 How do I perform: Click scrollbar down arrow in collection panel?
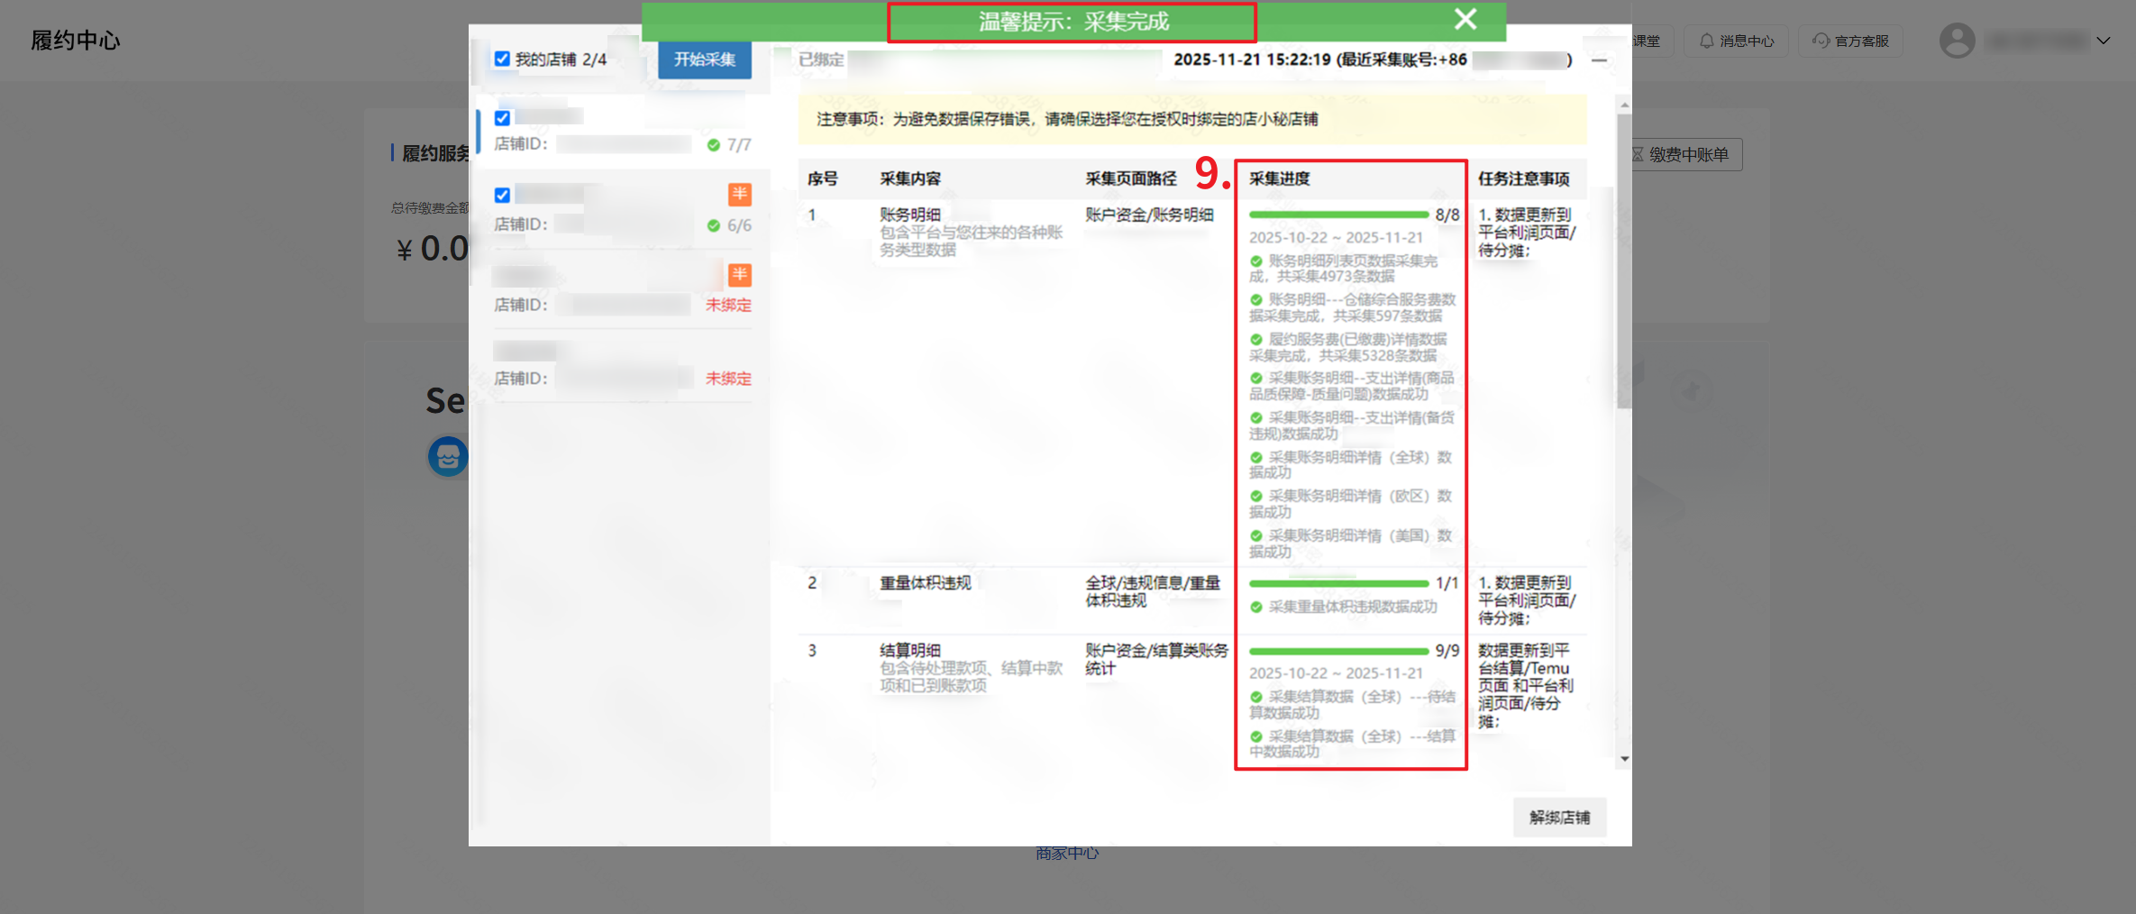(1624, 759)
